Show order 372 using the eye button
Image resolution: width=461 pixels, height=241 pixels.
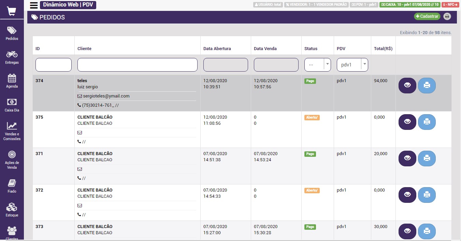click(407, 195)
